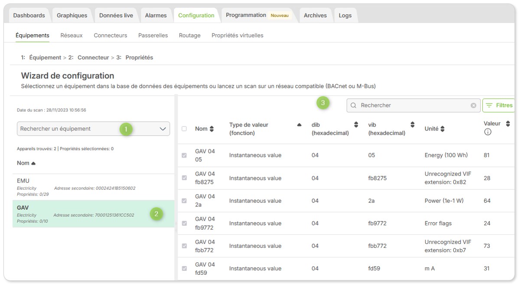Screen dimensions: 521x286
Task: Open the Filtres button
Action: pyautogui.click(x=498, y=105)
